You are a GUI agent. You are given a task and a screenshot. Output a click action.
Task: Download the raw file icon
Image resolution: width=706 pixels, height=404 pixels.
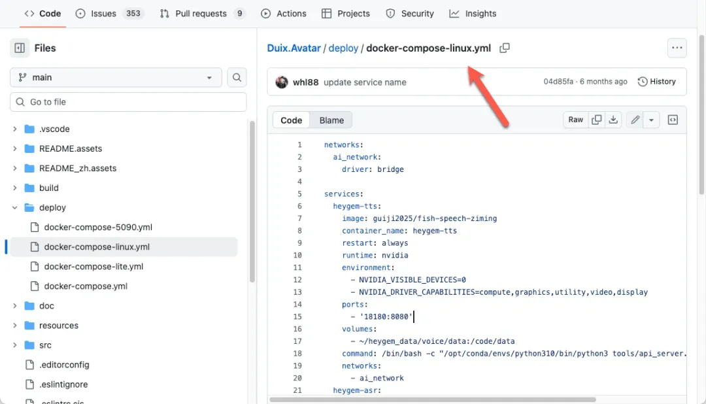point(613,120)
